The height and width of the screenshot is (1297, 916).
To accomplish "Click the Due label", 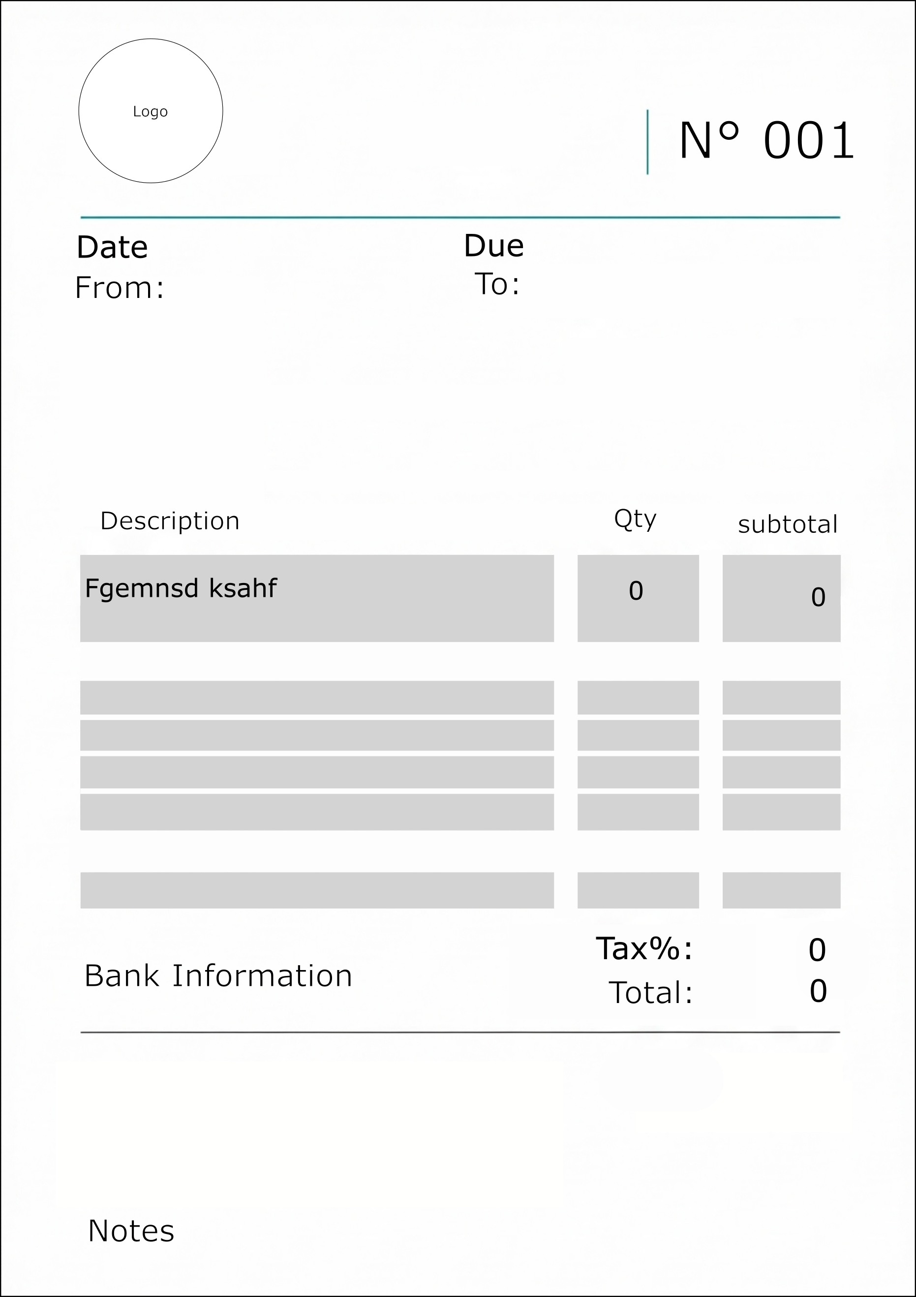I will tap(494, 246).
